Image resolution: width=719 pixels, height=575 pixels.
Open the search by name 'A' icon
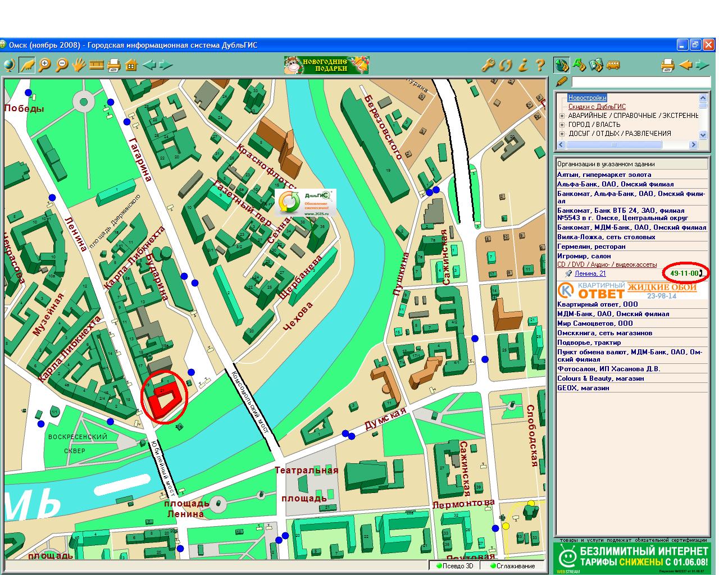pyautogui.click(x=580, y=65)
